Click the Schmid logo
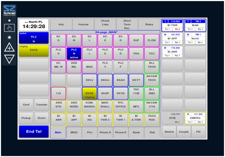The height and width of the screenshot is (157, 225). pyautogui.click(x=9, y=11)
